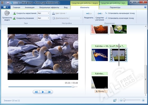Click the Разделить split tool icon
The height and width of the screenshot is (105, 148).
coord(89,13)
